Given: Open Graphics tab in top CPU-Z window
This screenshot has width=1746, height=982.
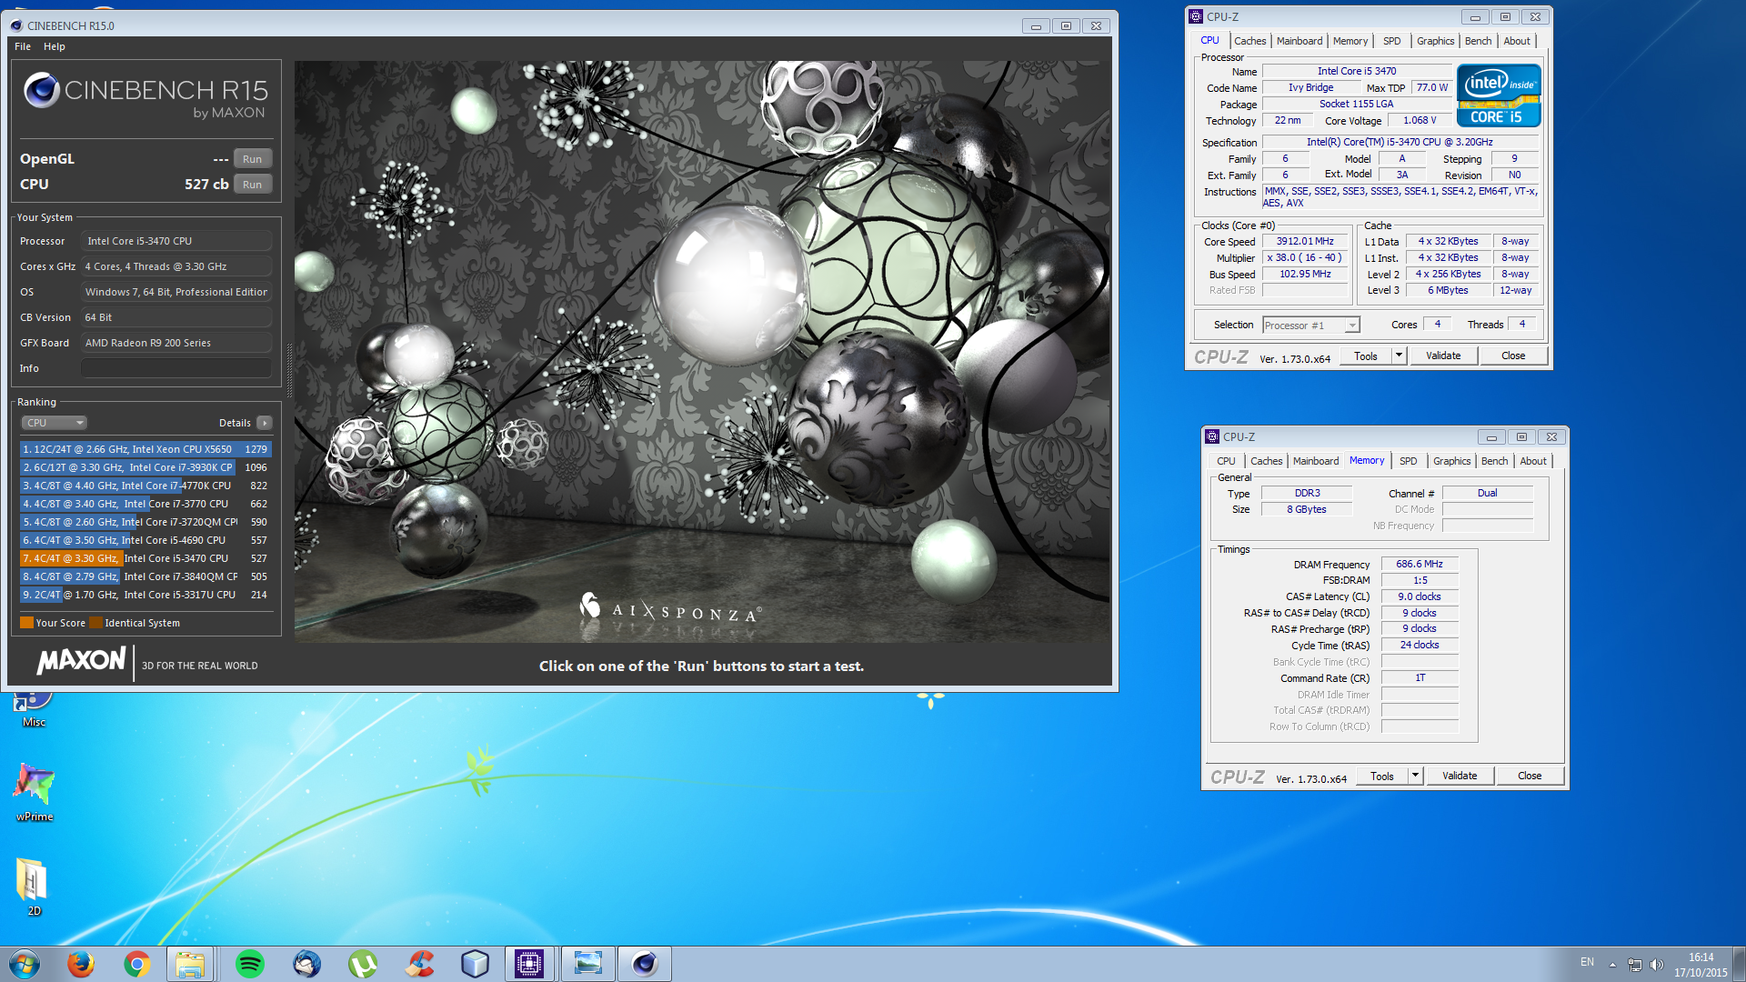Looking at the screenshot, I should [1435, 41].
